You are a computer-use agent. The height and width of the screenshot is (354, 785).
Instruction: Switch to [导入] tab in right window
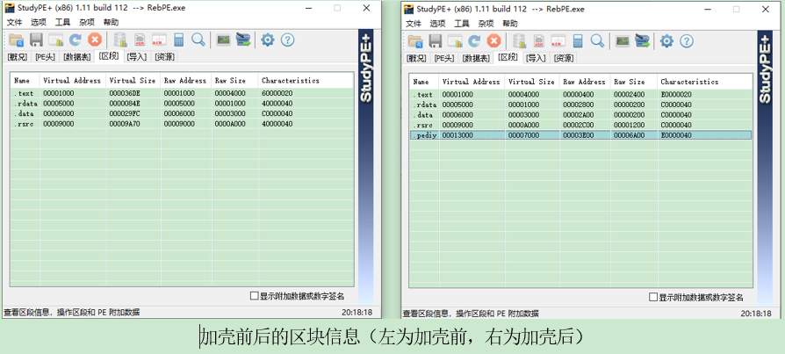536,58
